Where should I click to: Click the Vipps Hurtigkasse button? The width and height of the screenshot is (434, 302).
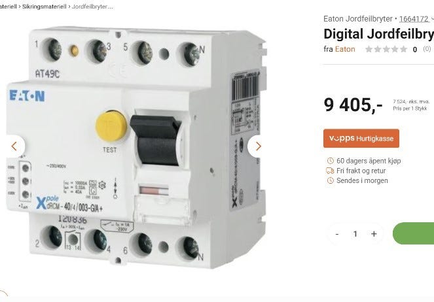tap(361, 138)
